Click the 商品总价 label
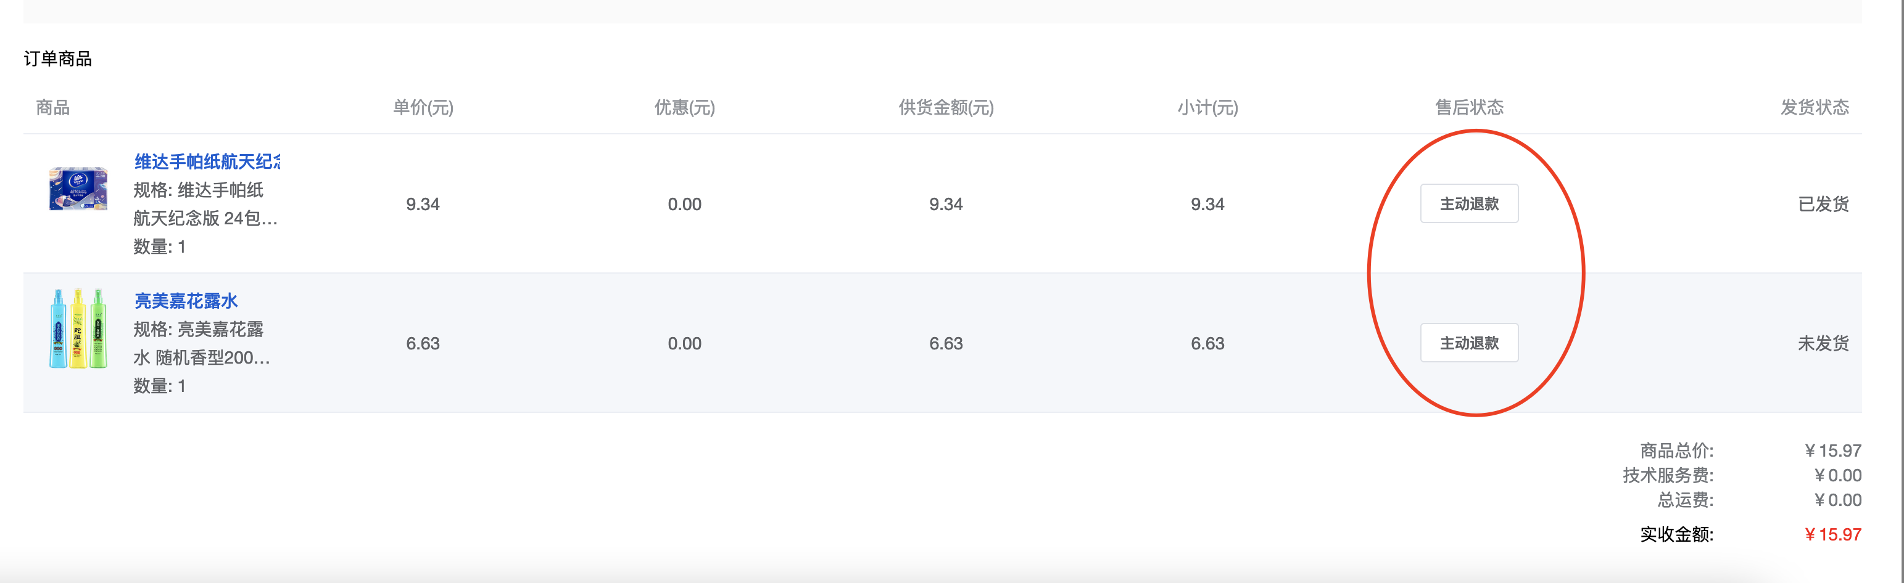The height and width of the screenshot is (583, 1904). 1676,450
